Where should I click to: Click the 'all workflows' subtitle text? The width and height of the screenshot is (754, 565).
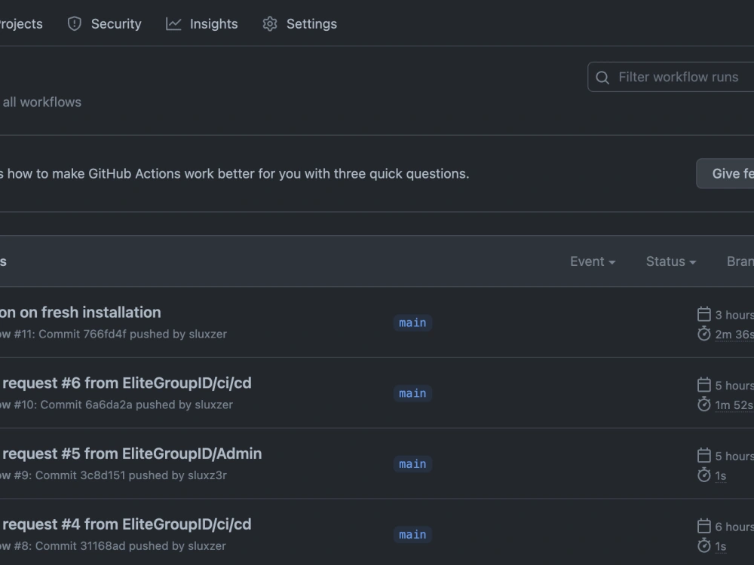click(41, 102)
